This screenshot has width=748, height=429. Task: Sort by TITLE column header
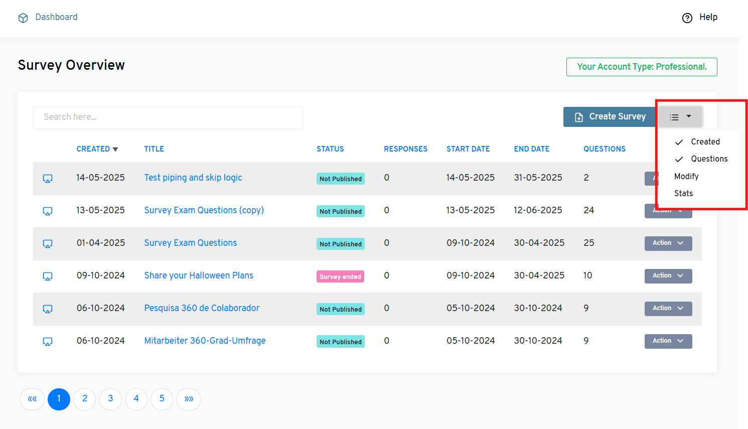coord(154,149)
